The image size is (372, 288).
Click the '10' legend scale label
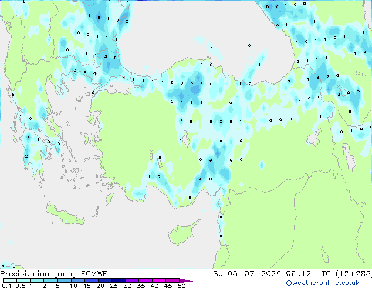point(73,286)
